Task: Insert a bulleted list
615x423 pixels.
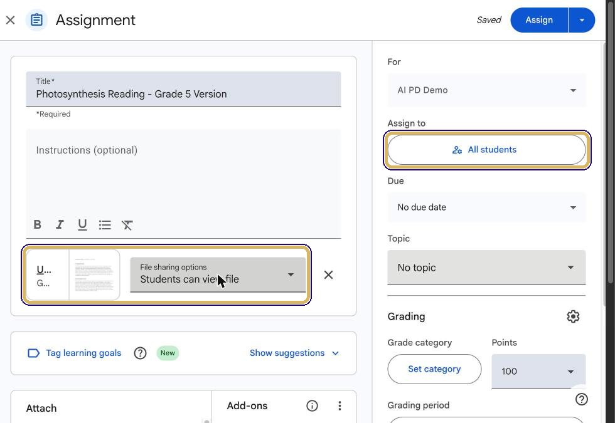Action: 105,224
